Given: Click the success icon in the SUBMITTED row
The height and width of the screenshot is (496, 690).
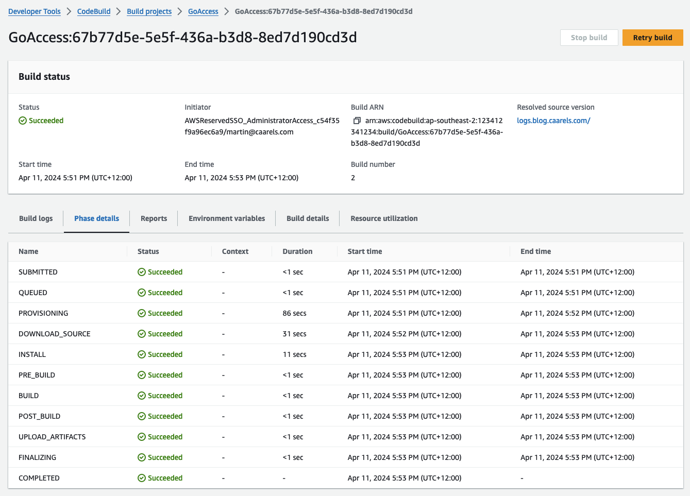Looking at the screenshot, I should coord(142,272).
